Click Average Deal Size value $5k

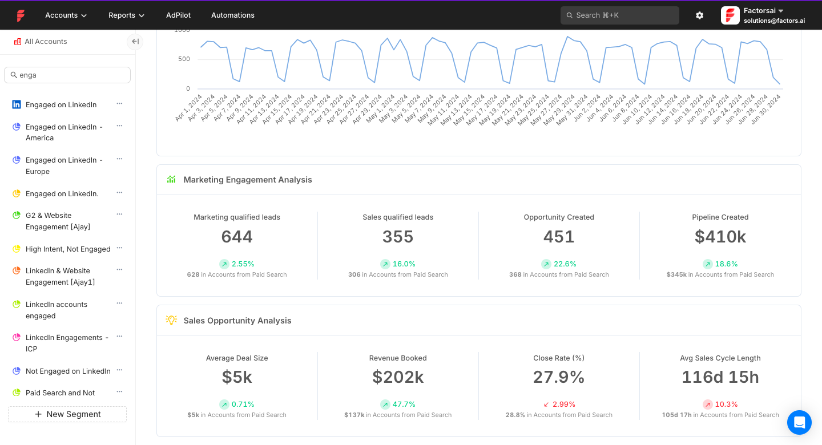pos(237,377)
